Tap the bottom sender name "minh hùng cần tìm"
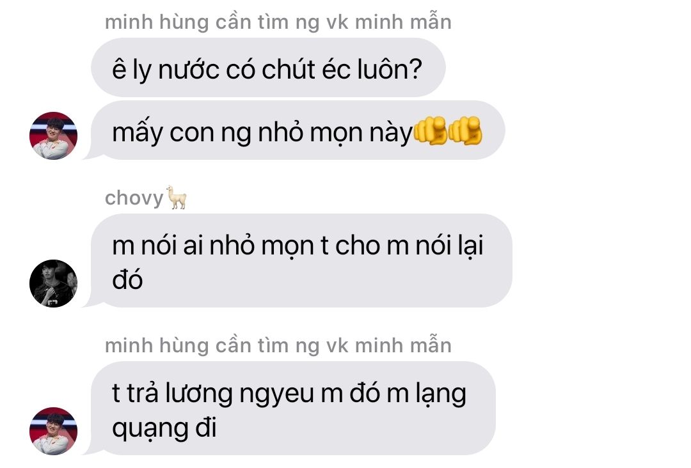This screenshot has height=468, width=691. click(x=278, y=346)
